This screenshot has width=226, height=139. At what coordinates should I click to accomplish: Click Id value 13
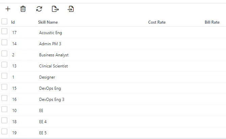[15, 66]
